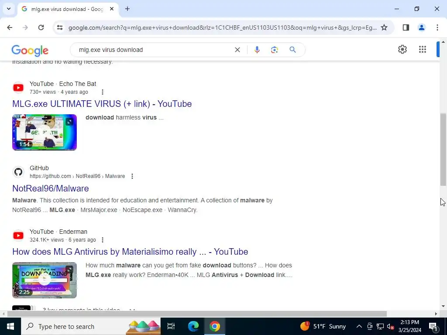
Task: Open the tab search dropdown arrow
Action: [x=9, y=9]
